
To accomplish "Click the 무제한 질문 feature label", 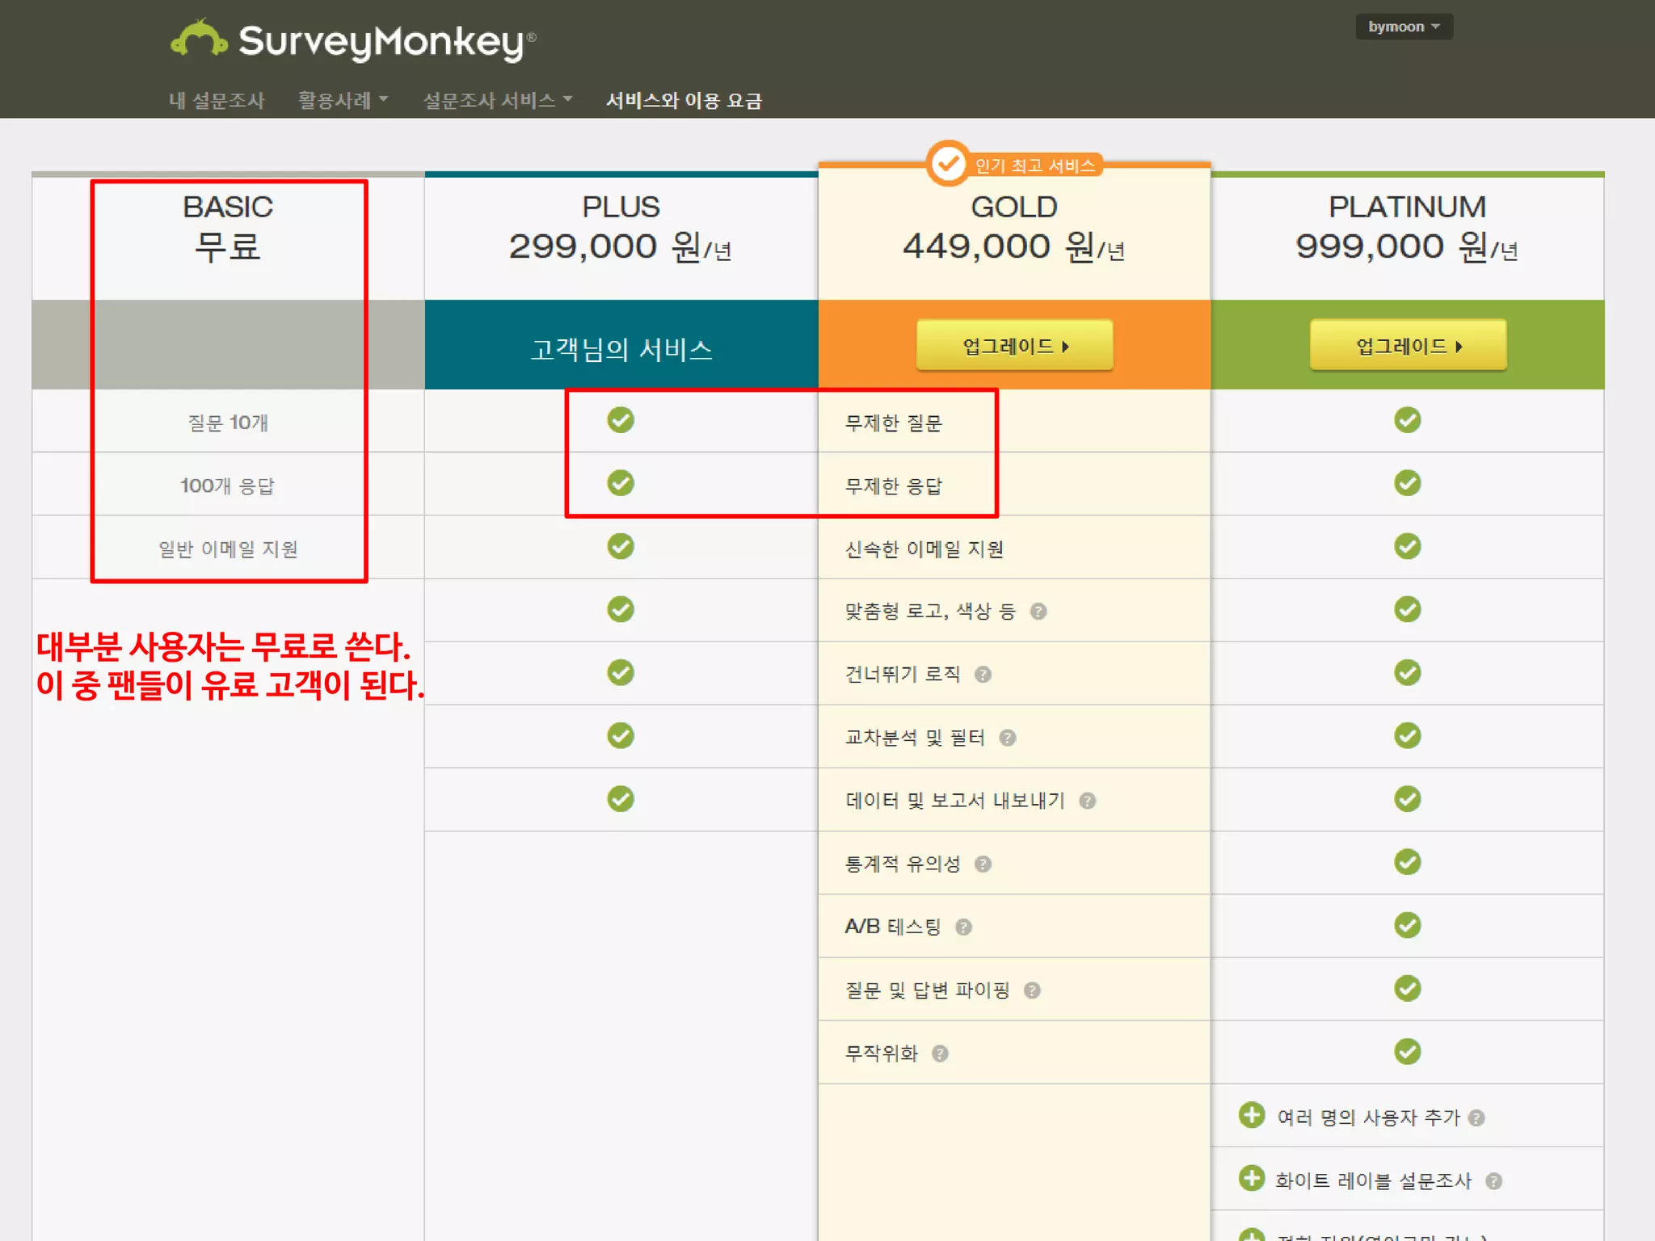I will pyautogui.click(x=894, y=423).
